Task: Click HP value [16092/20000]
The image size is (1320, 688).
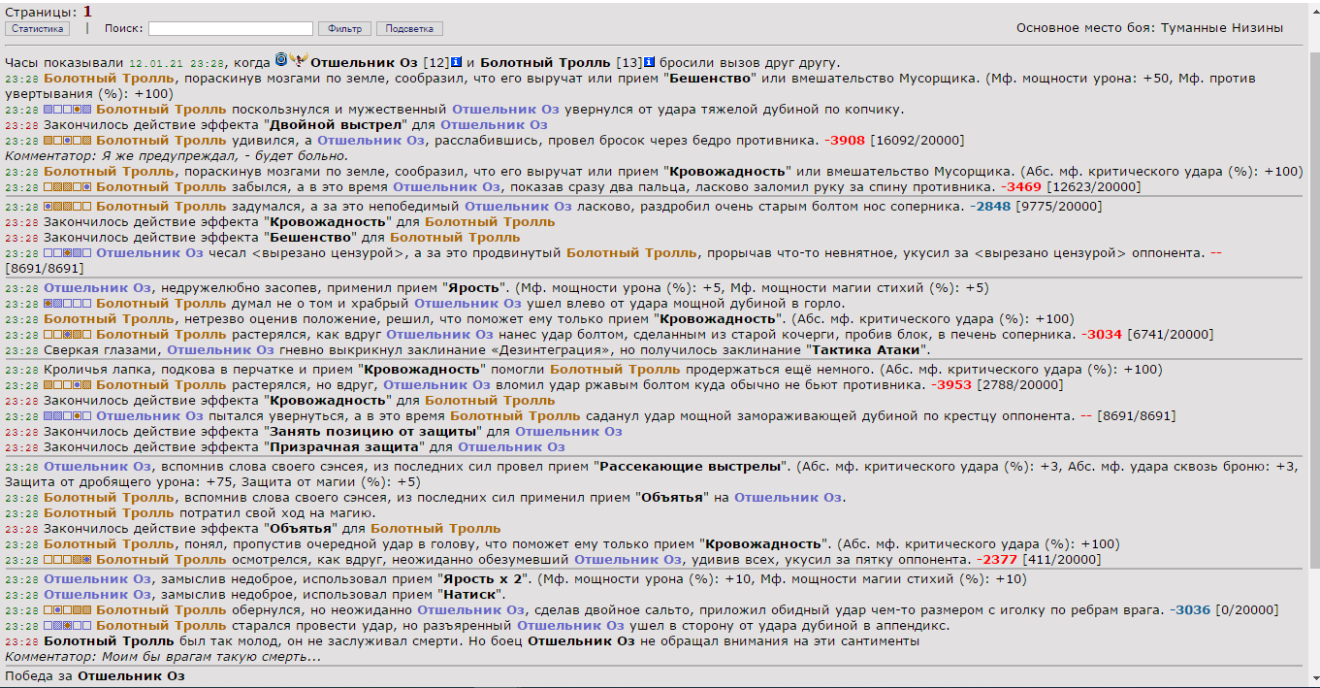Action: pyautogui.click(x=917, y=141)
